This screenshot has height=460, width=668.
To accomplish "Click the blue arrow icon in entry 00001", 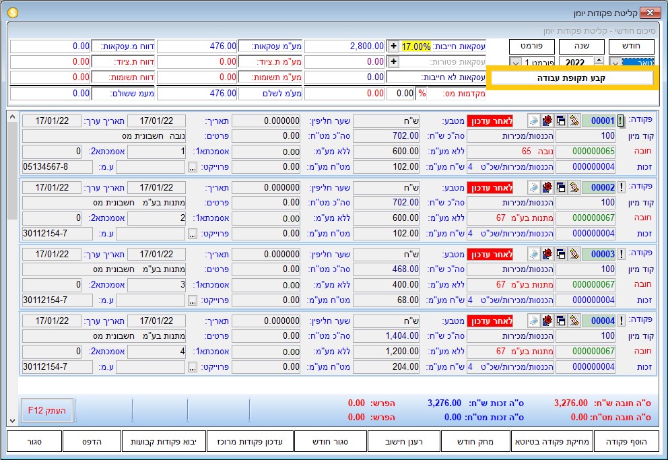I will [534, 121].
